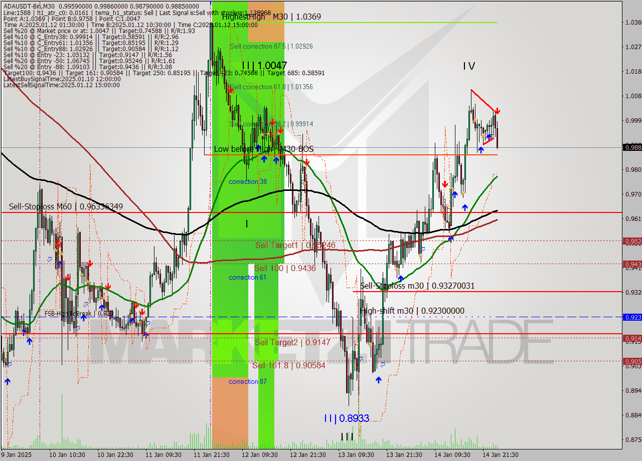This screenshot has height=461, width=642.
Task: Select the '10 Jan 10:30' time label
Action: point(67,455)
